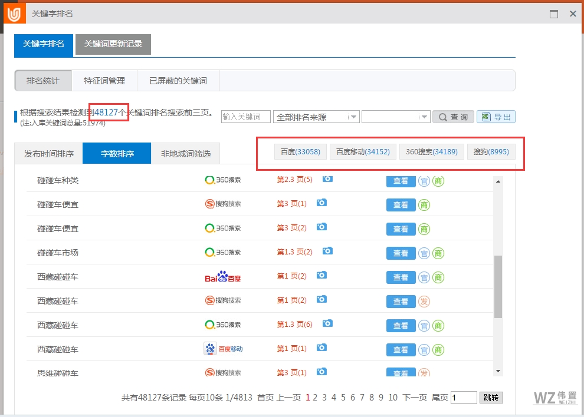The width and height of the screenshot is (584, 417).
Task: Click the blue 官 badge on 碰碰车种类 row
Action: 425,181
